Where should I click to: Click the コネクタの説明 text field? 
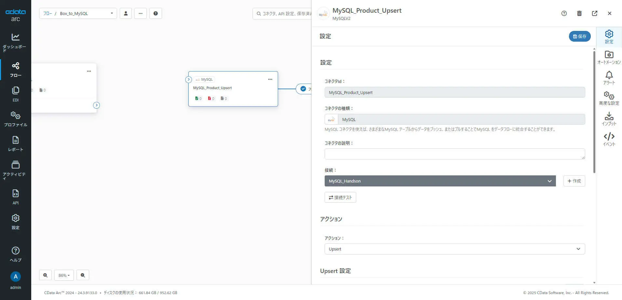point(454,154)
